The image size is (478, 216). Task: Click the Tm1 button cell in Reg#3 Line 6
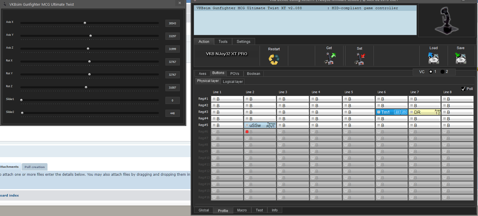[392, 112]
